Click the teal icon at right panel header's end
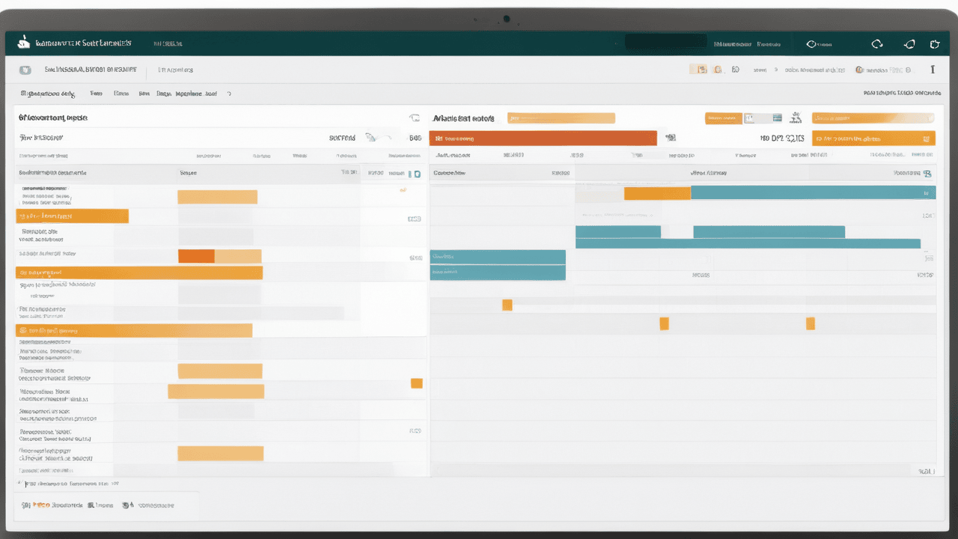Screen dimensions: 958x539 (928, 174)
